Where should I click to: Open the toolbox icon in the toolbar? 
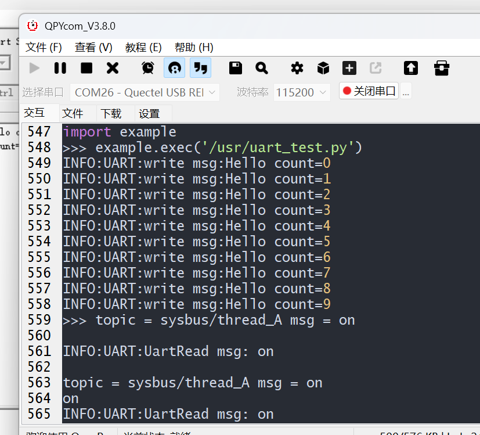pos(442,68)
